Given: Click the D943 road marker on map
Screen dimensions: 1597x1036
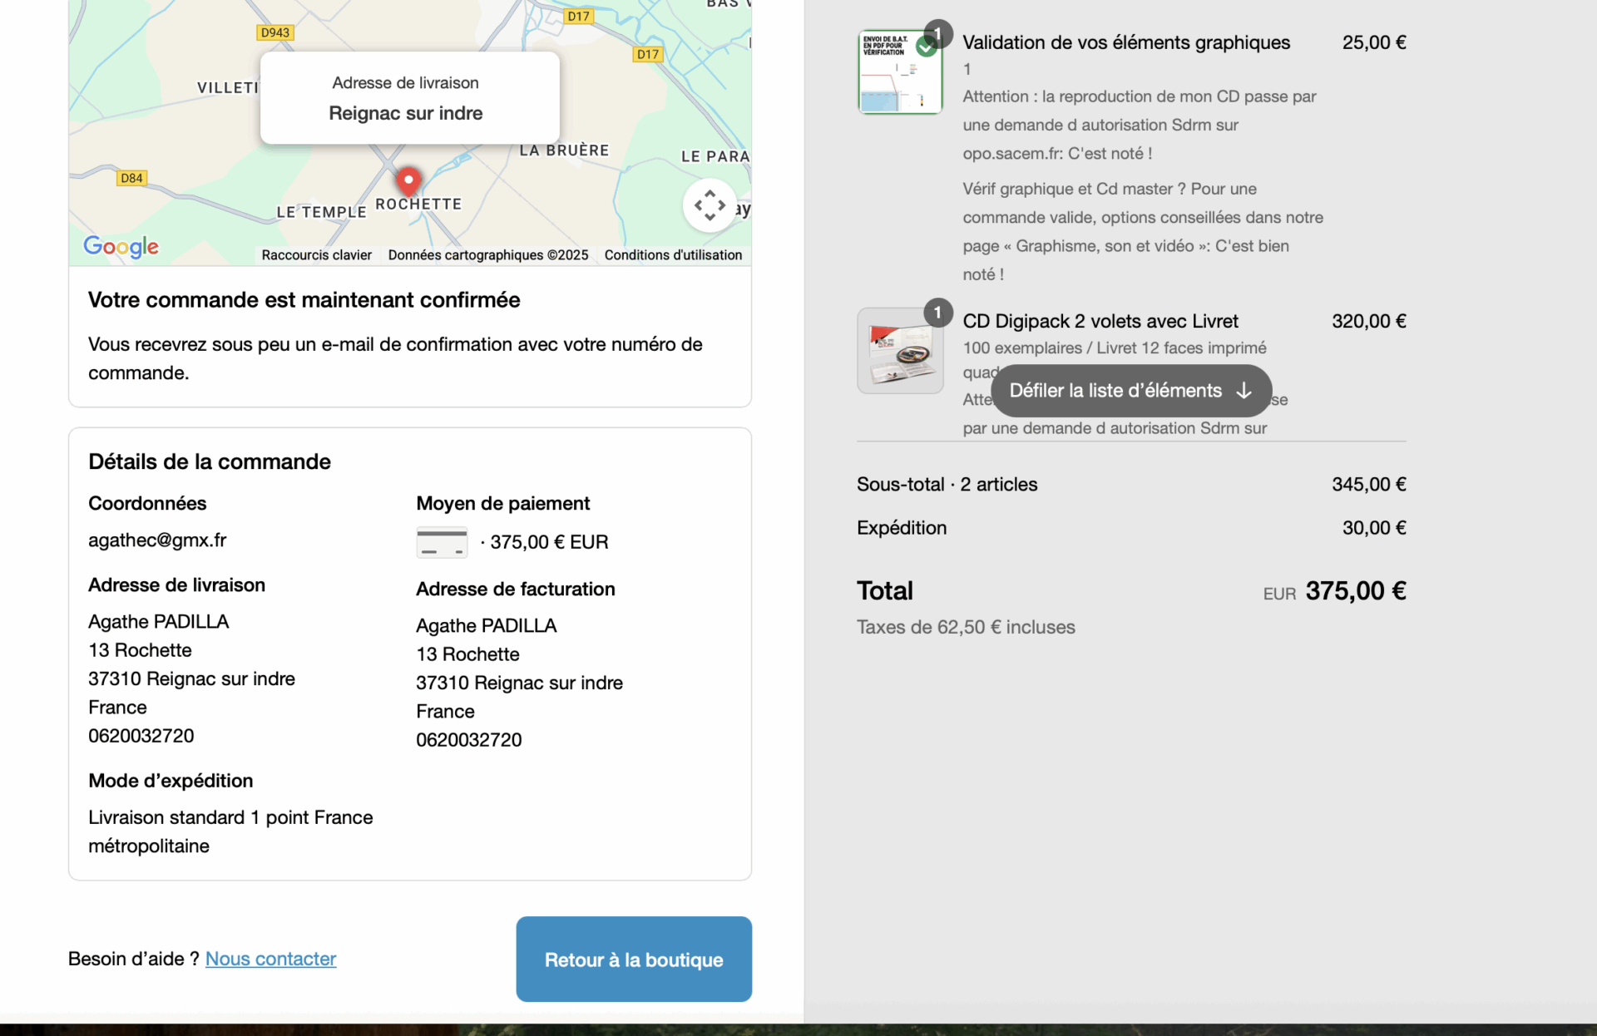Looking at the screenshot, I should tap(275, 32).
